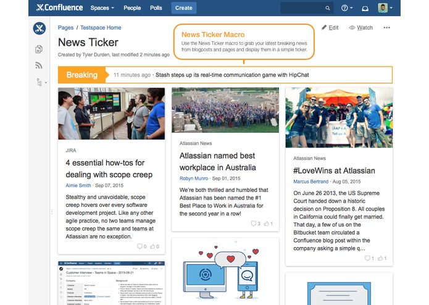The width and height of the screenshot is (429, 305).
Task: Toggle Watch on this page
Action: click(x=361, y=28)
